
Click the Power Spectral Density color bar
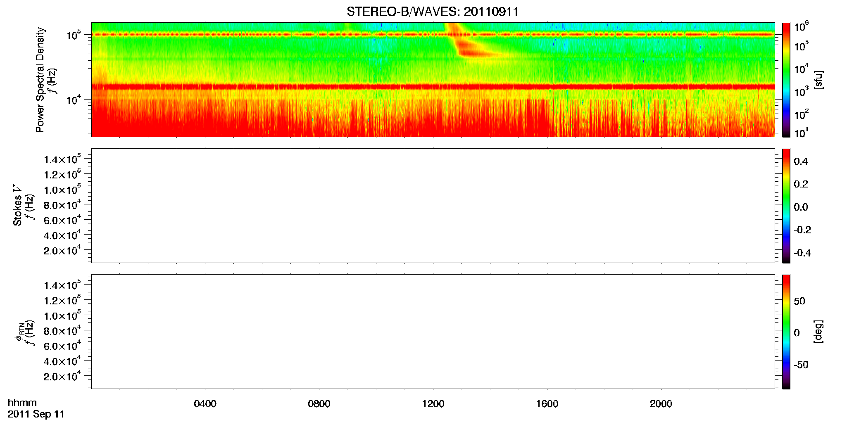click(786, 80)
